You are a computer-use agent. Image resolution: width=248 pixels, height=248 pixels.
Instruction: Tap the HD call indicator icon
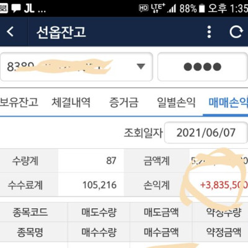tap(144, 8)
